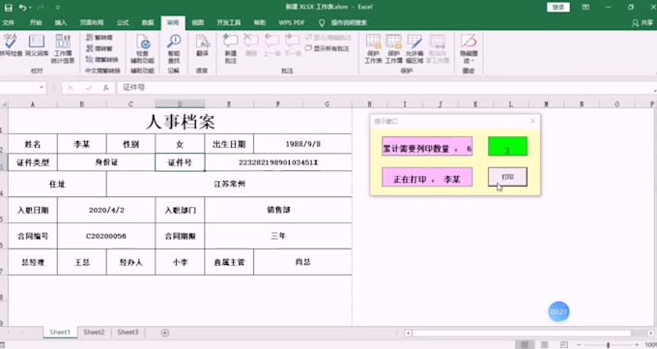Open the Undo history dropdown arrow

tap(30, 8)
